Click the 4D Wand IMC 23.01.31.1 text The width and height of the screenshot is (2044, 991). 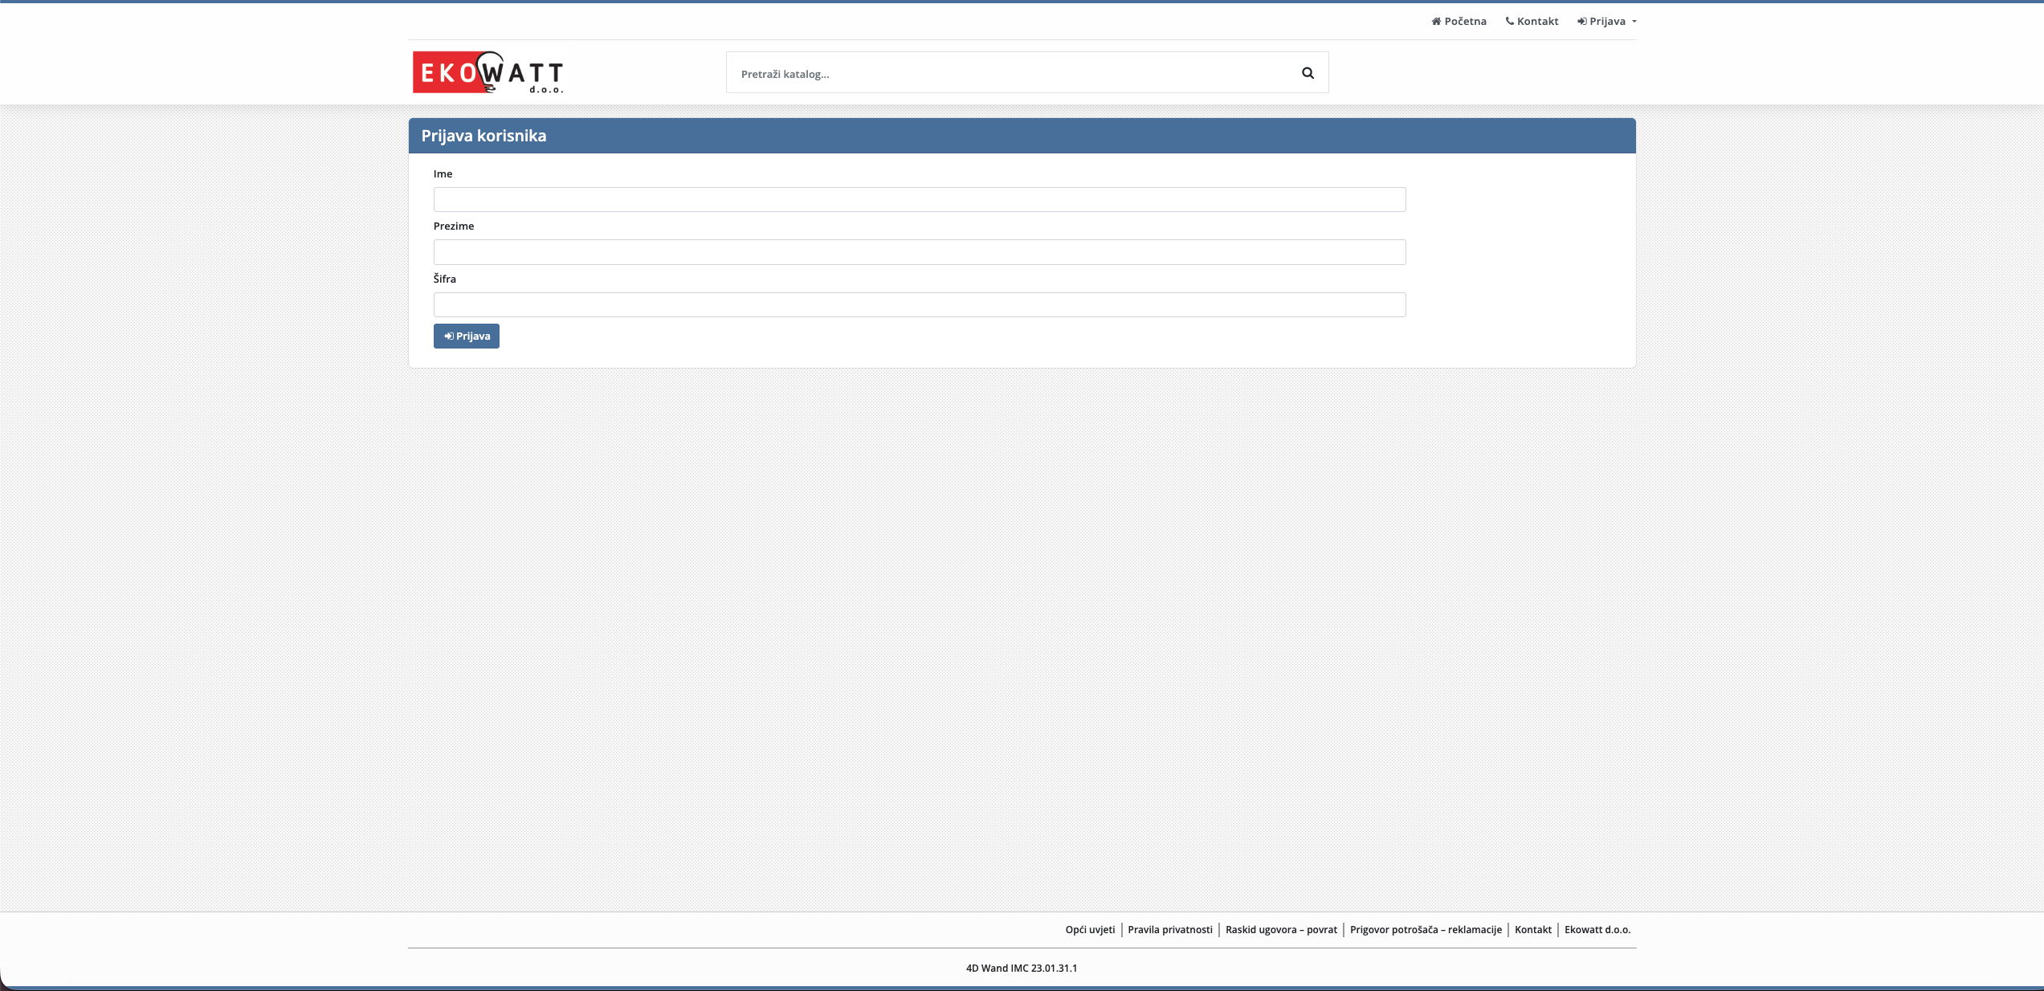click(x=1022, y=968)
